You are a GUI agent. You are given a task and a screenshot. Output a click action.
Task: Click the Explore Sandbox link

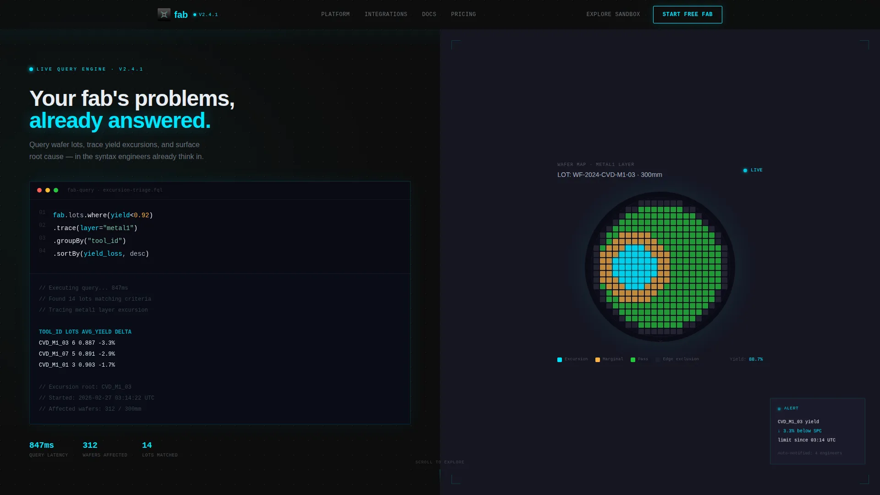click(613, 14)
